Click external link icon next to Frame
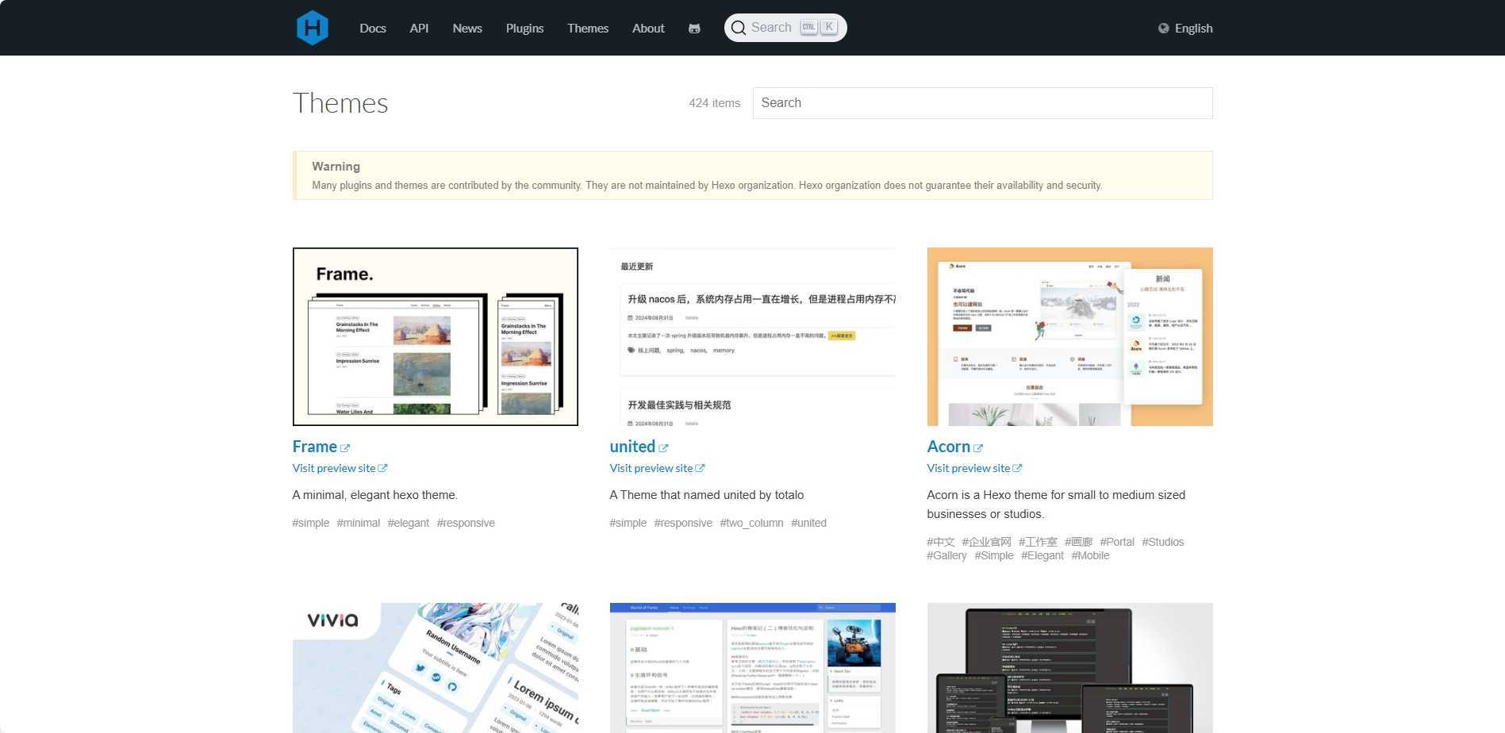Screen dimensions: 1505x733 point(345,448)
